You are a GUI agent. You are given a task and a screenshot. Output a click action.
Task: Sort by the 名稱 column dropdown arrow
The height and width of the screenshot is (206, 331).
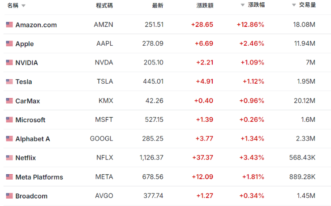coord(23,6)
